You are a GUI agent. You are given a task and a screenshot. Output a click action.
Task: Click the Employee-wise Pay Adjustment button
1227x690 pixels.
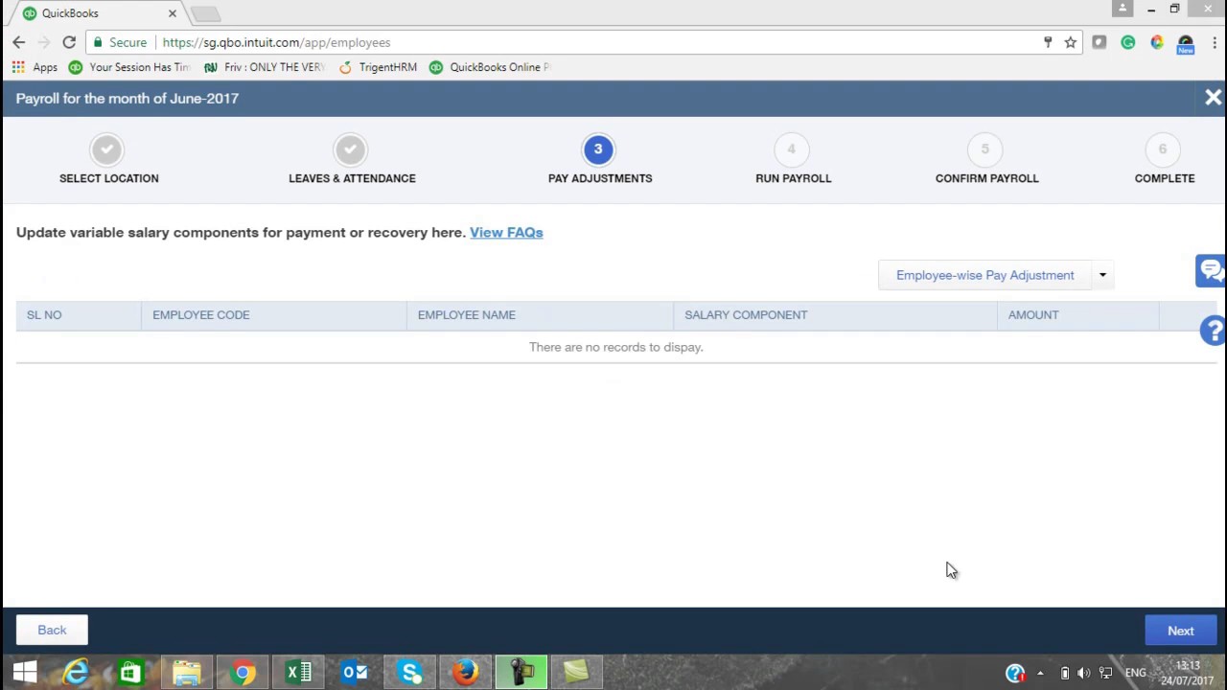point(984,275)
